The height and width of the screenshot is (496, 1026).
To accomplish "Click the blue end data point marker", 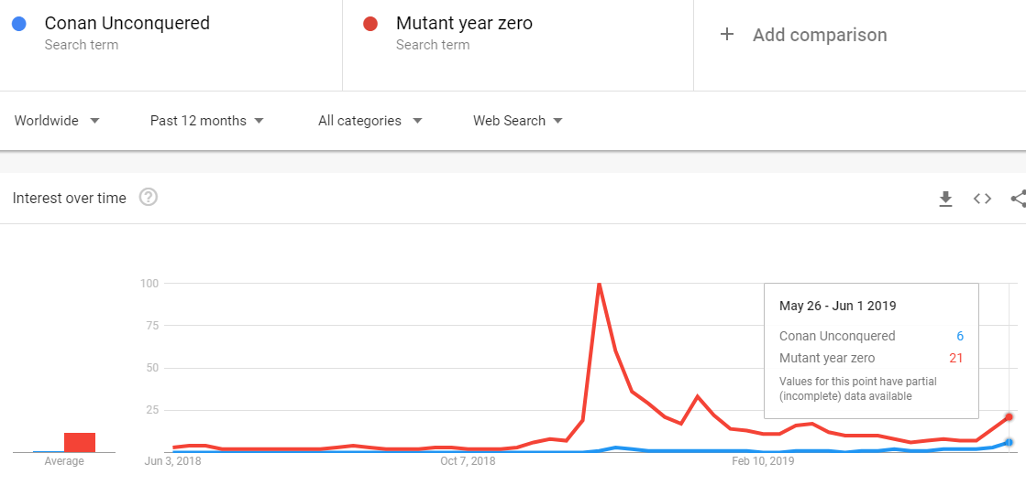I will (1009, 442).
